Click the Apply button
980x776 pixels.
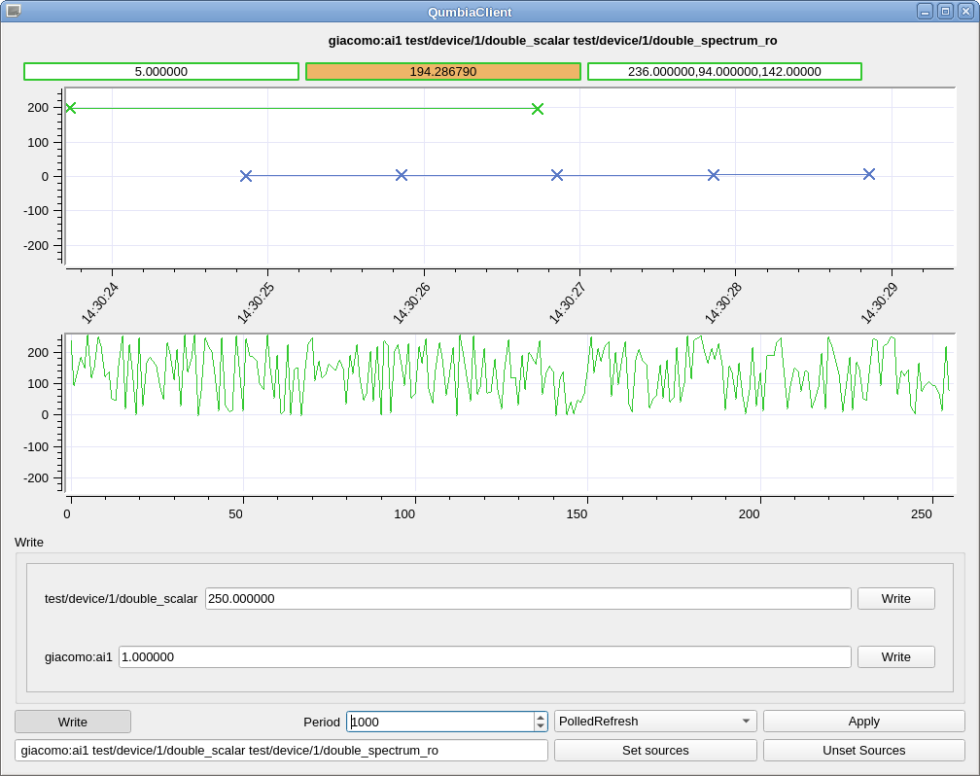(862, 721)
